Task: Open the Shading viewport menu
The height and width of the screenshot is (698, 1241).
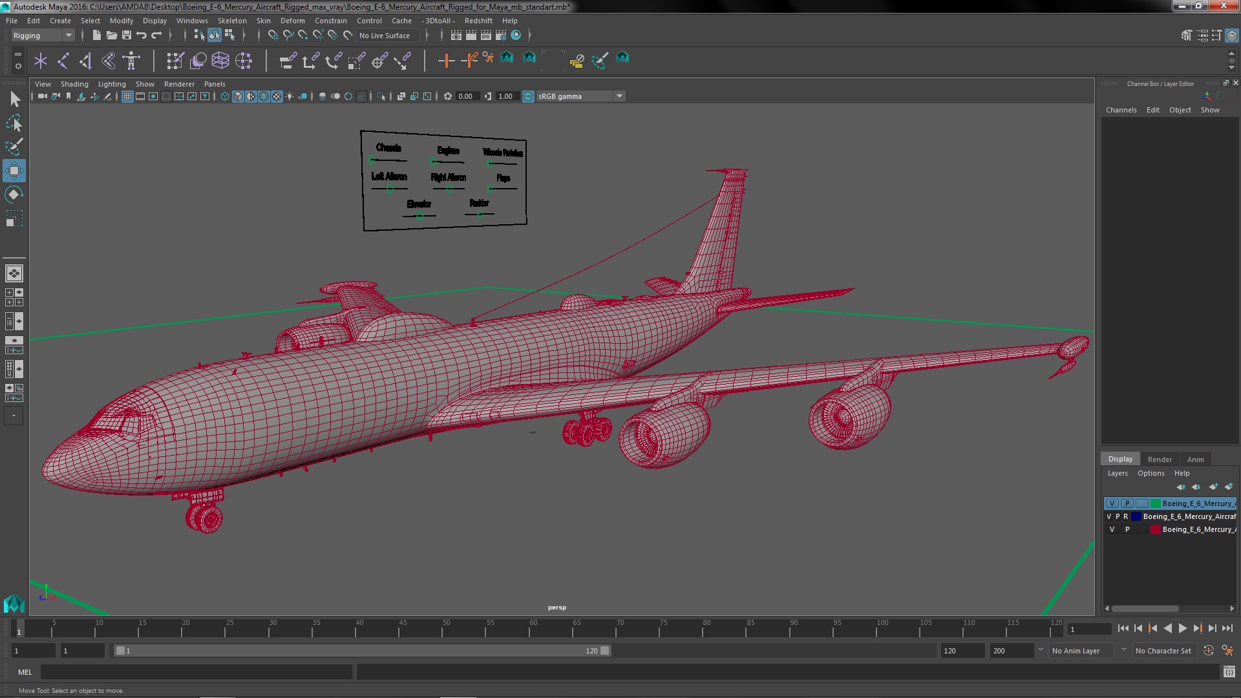Action: pyautogui.click(x=74, y=84)
